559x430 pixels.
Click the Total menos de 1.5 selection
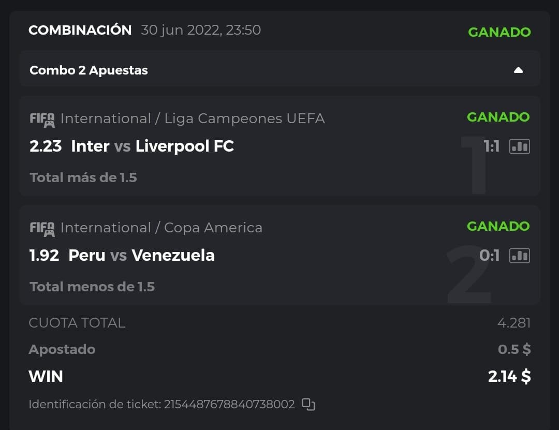(x=92, y=287)
